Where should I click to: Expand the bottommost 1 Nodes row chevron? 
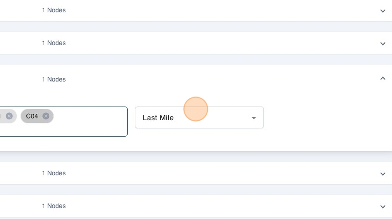click(383, 206)
